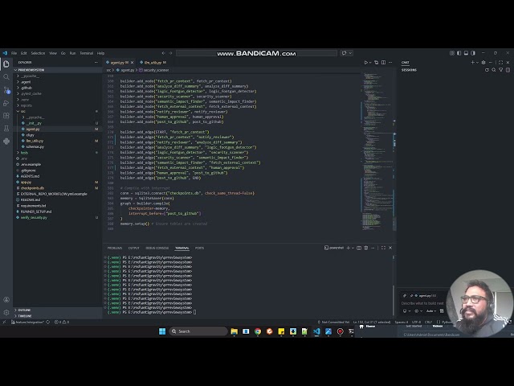This screenshot has height=386, width=514.
Task: Expand the OUTLINE section in the sidebar
Action: click(25, 310)
